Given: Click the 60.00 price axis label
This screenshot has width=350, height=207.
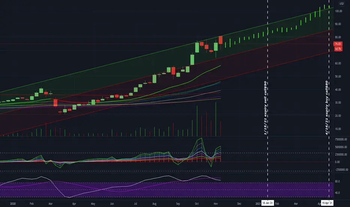Looking at the screenshot, I should pyautogui.click(x=338, y=63).
